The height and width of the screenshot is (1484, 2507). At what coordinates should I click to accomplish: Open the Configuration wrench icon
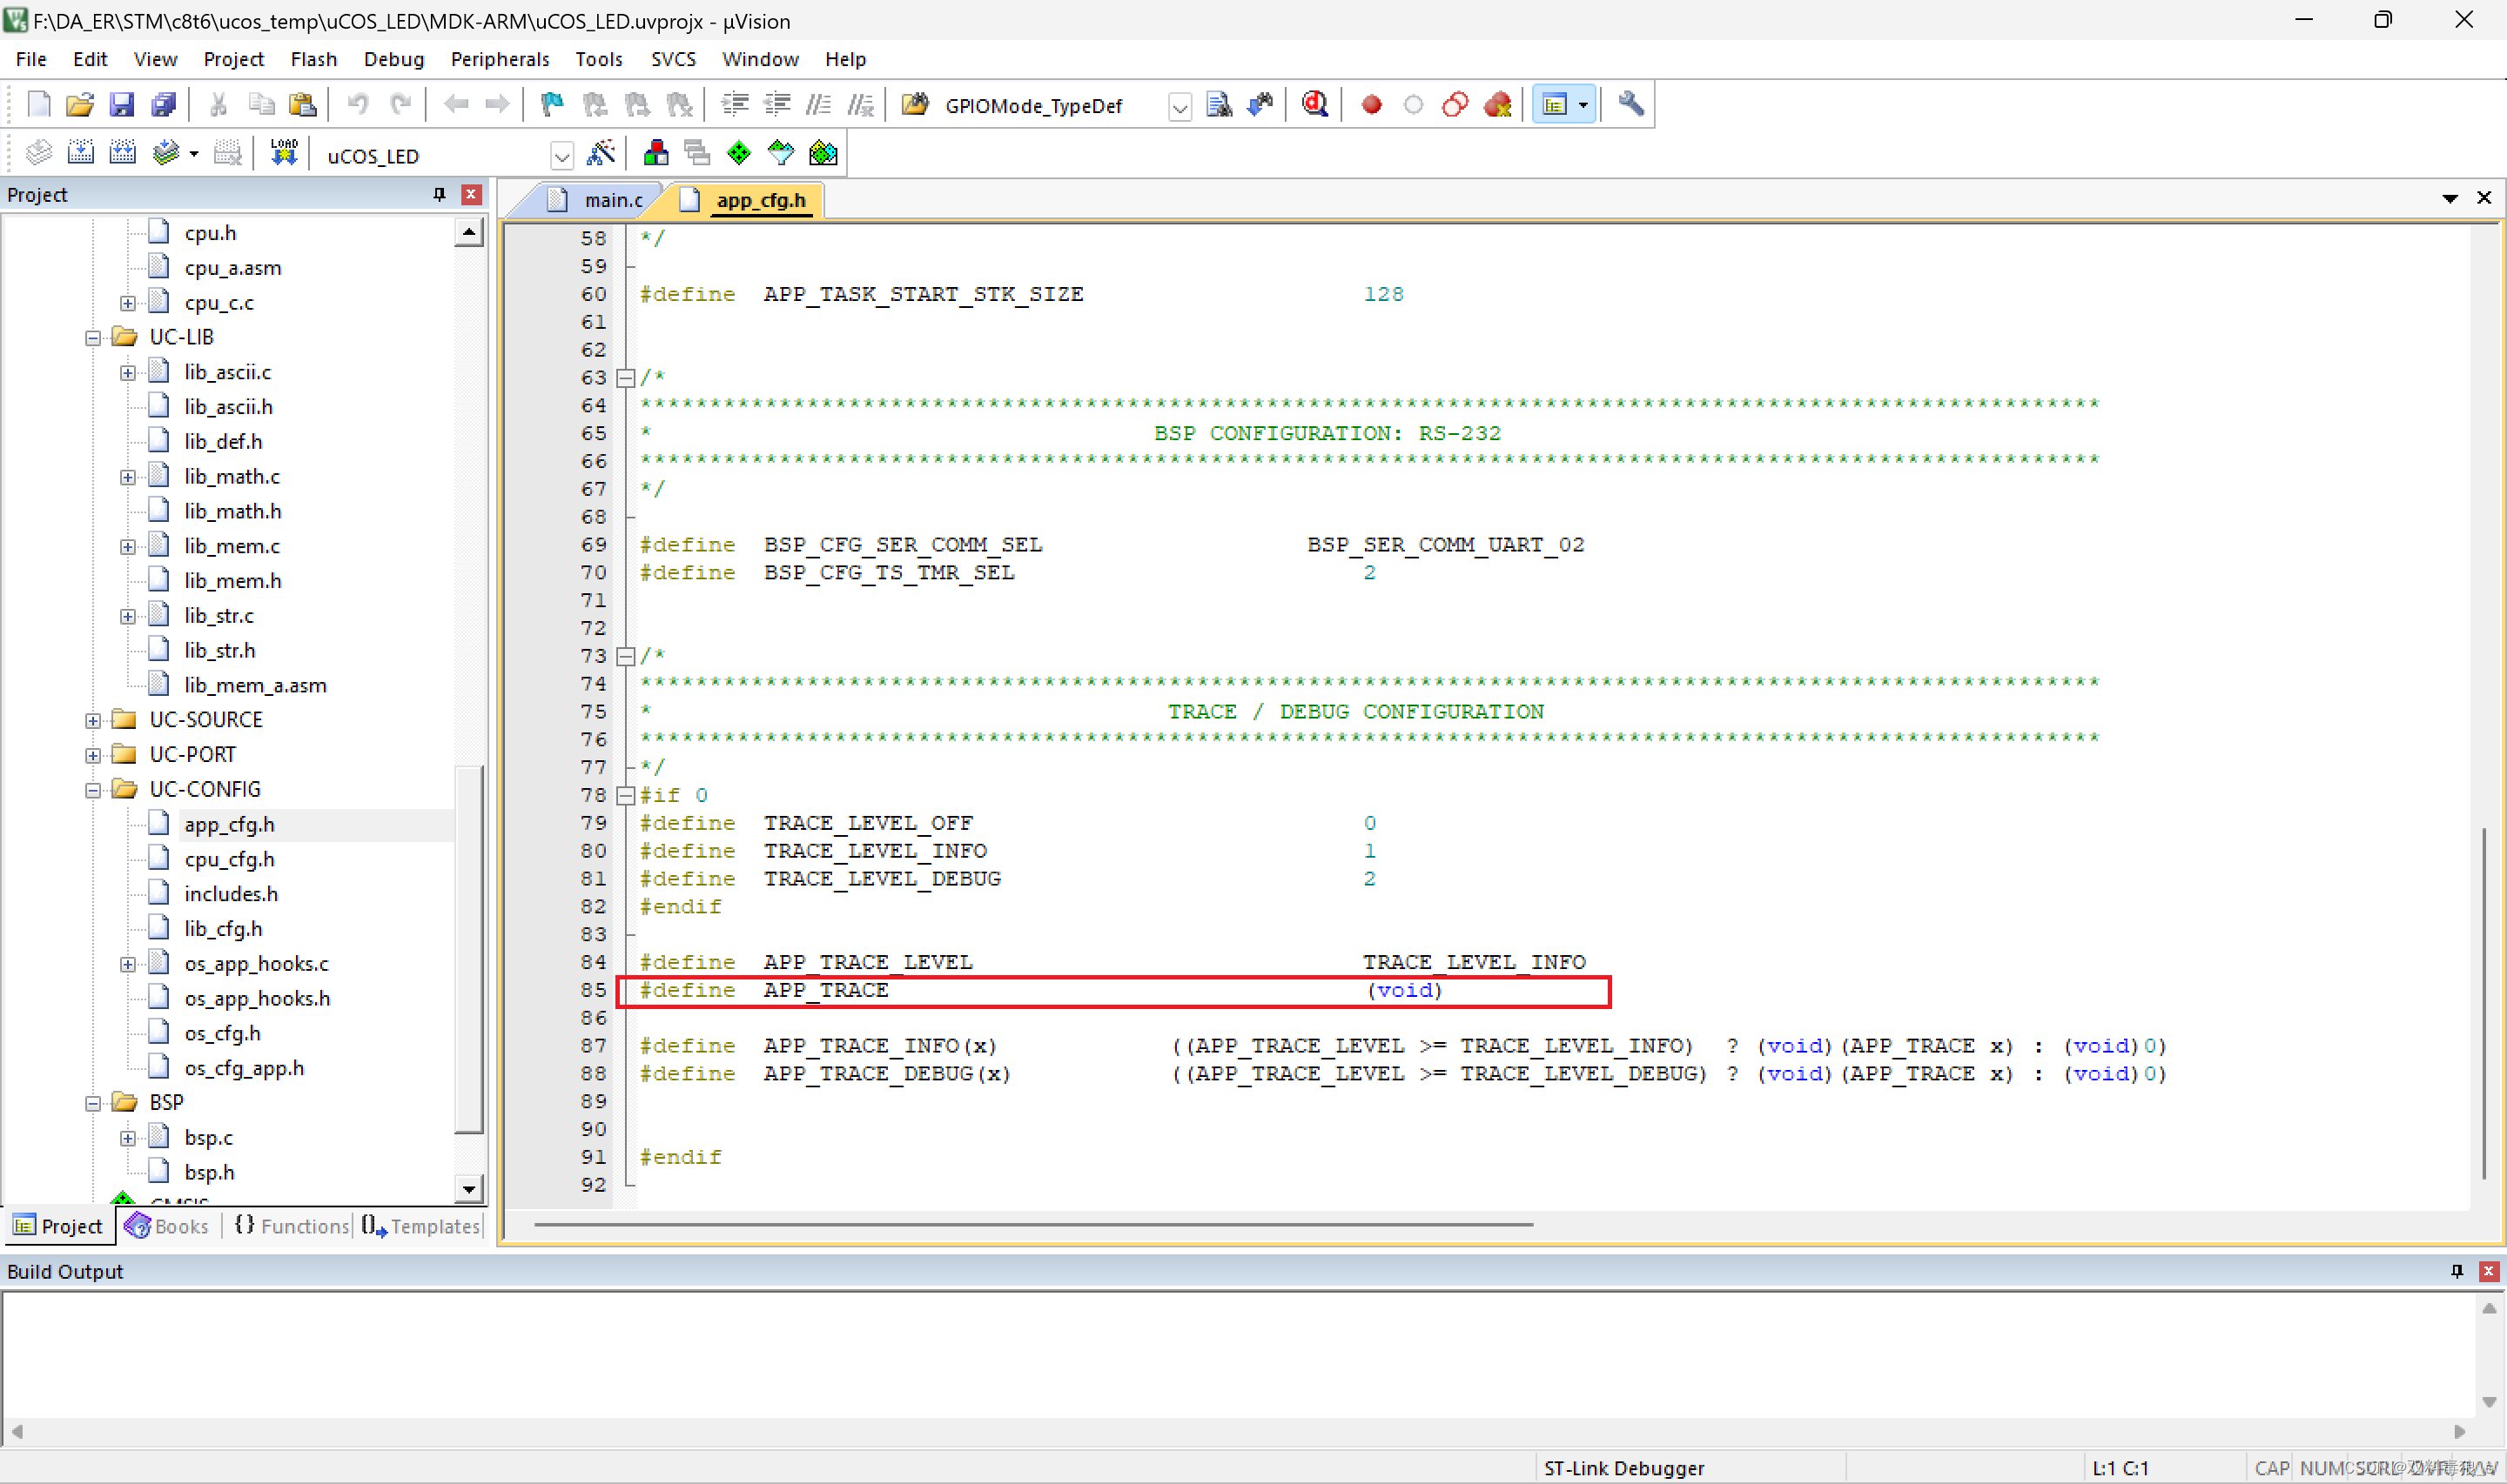1630,104
